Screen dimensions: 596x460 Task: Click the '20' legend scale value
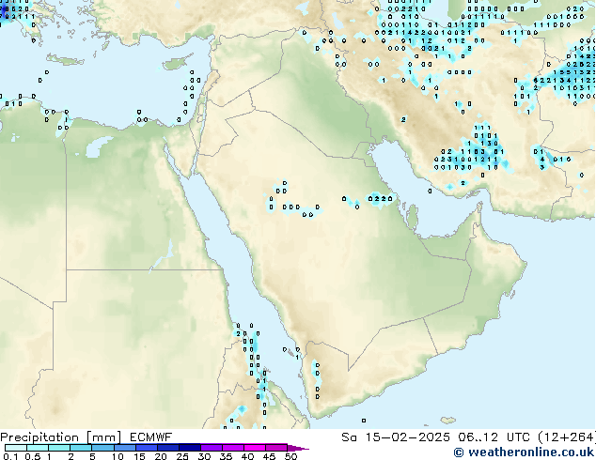pos(161,456)
